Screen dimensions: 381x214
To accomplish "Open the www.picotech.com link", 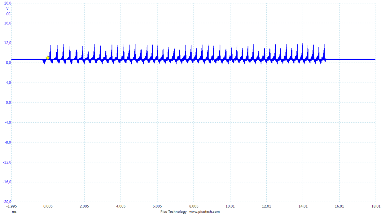I will coord(204,212).
